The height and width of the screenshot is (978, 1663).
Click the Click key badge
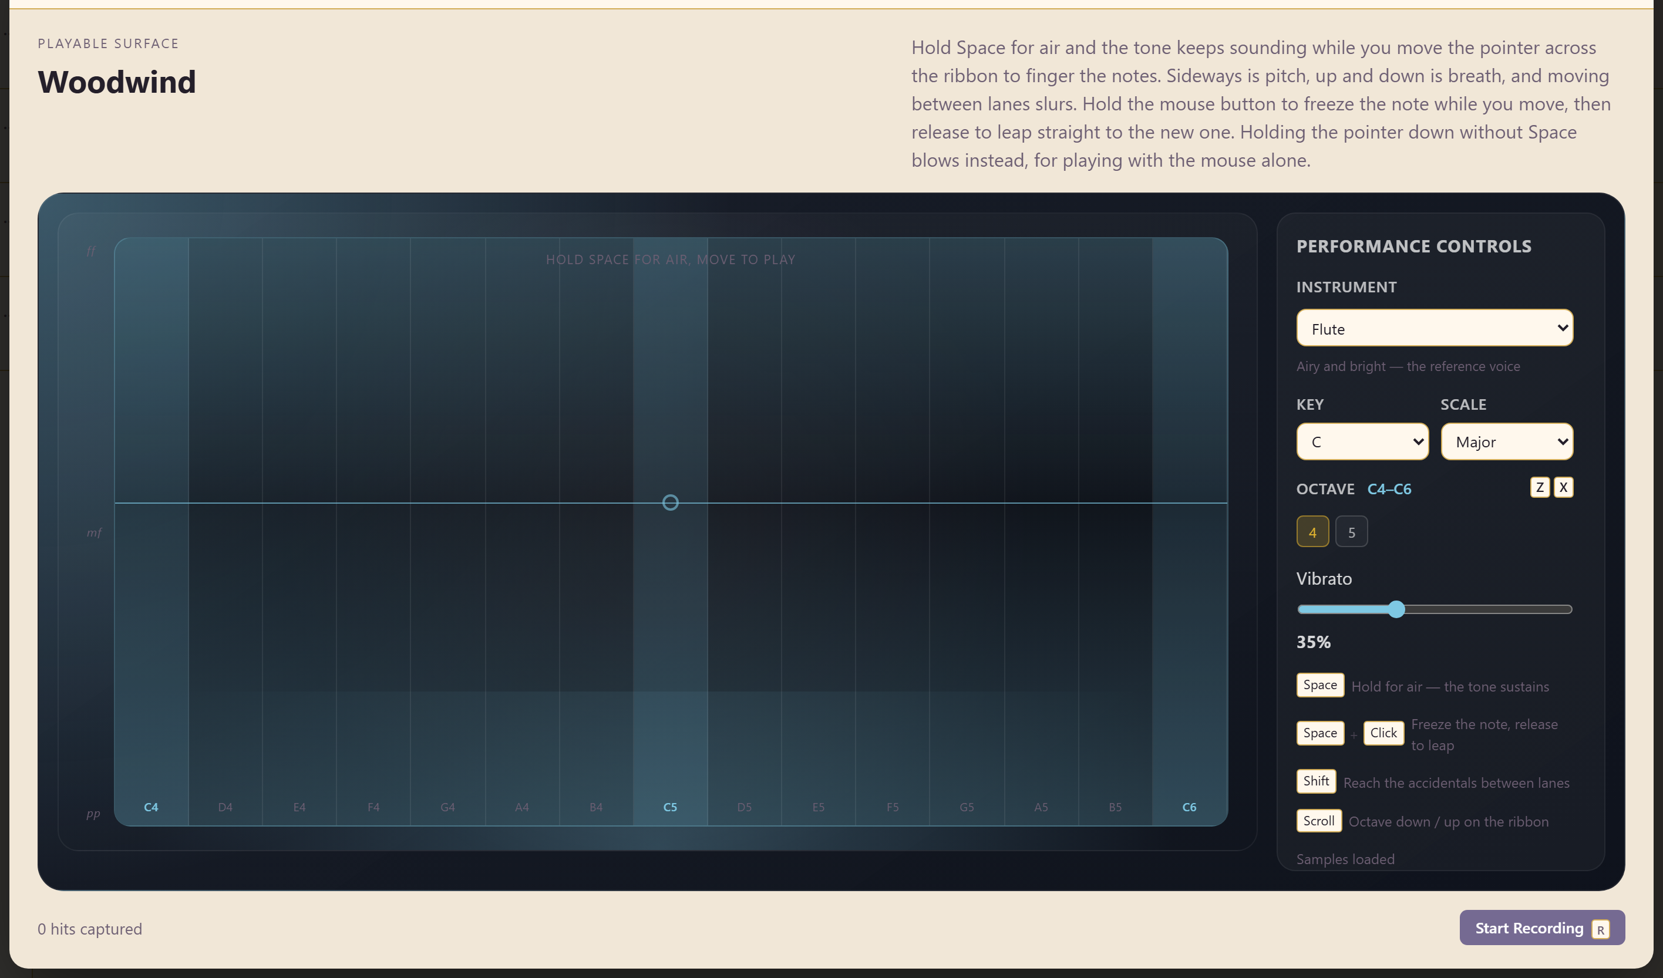[x=1383, y=733]
